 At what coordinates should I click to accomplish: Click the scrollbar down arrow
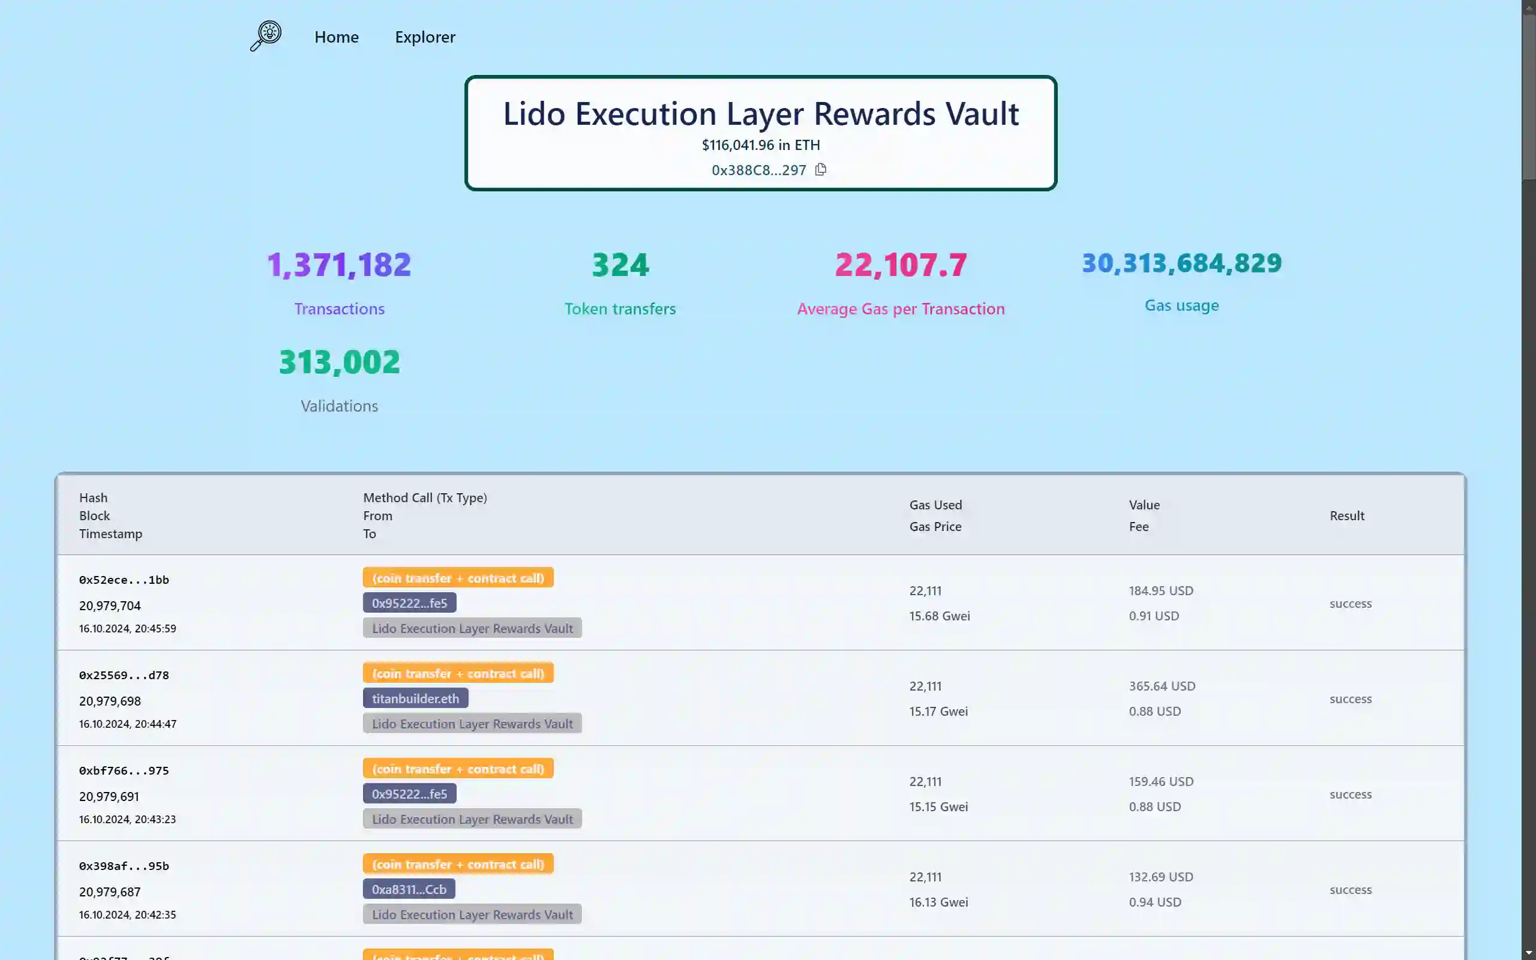pos(1528,953)
